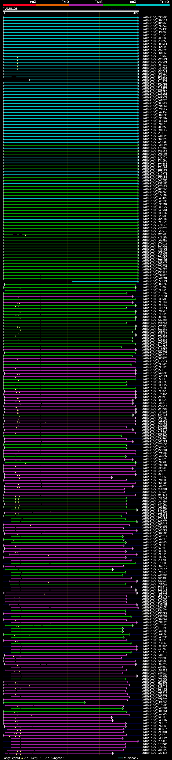
Task: Open hit UniRef100_Q93WE2
Action: [154, 85]
